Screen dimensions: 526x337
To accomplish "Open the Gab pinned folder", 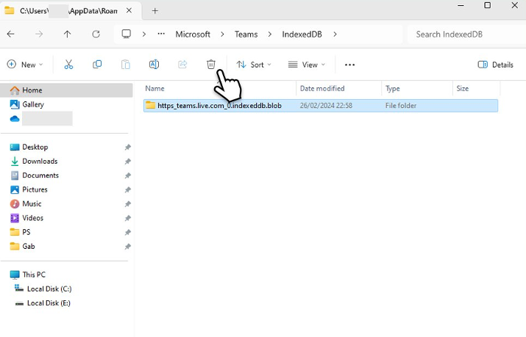I will click(x=28, y=246).
